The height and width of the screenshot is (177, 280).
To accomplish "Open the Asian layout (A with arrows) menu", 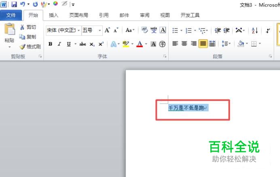I will (x=240, y=30).
